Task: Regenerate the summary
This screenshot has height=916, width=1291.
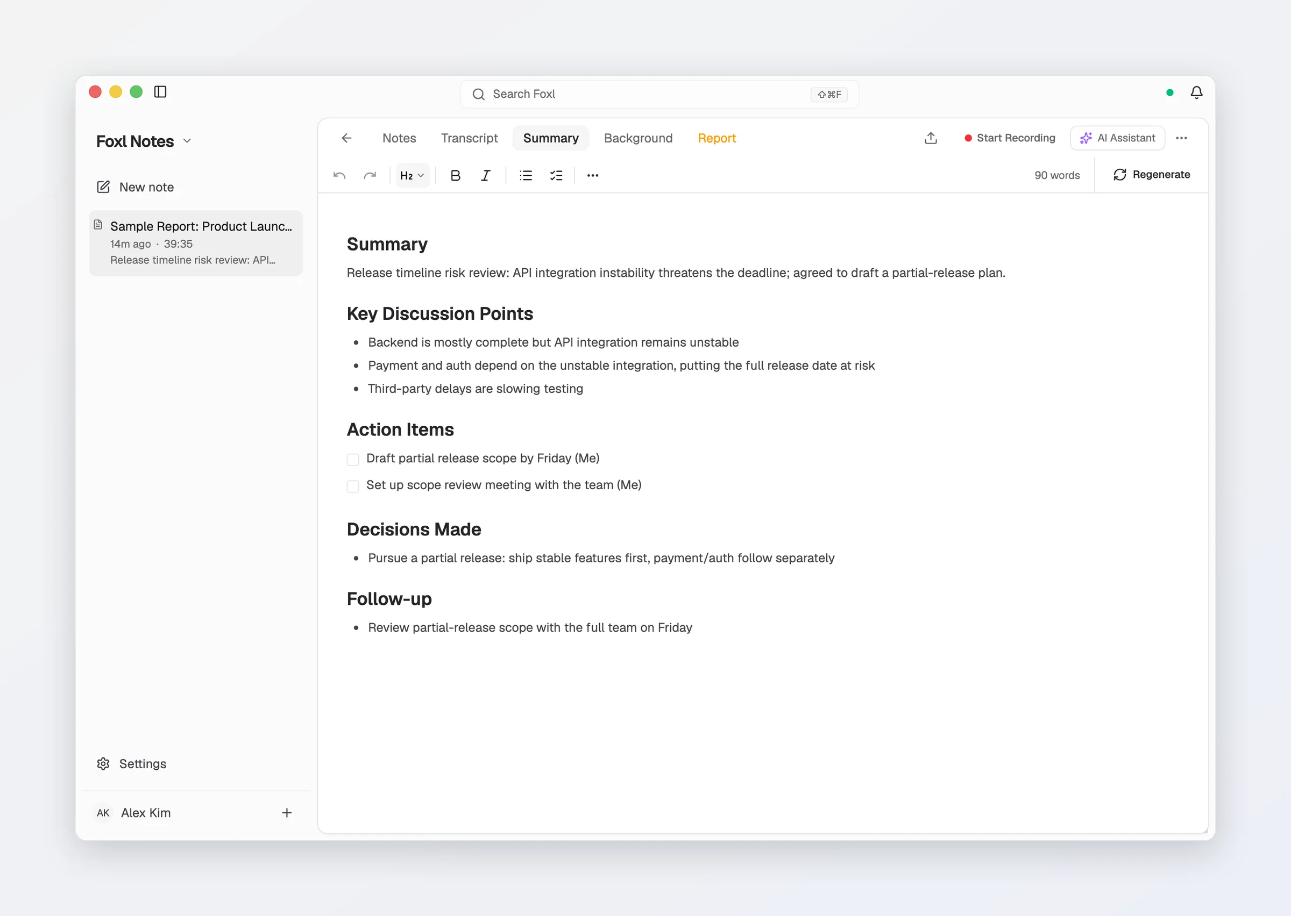Action: click(x=1151, y=175)
